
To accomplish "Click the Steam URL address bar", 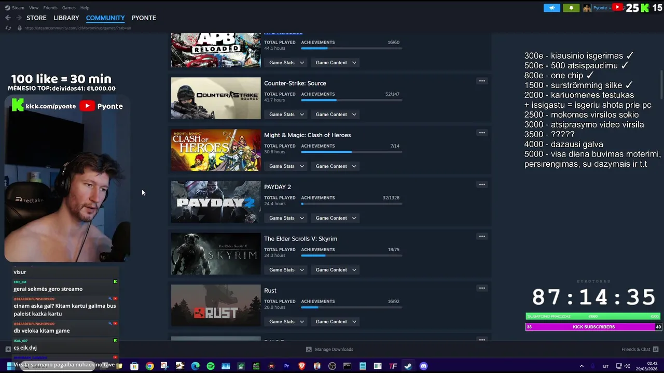I will pos(78,28).
